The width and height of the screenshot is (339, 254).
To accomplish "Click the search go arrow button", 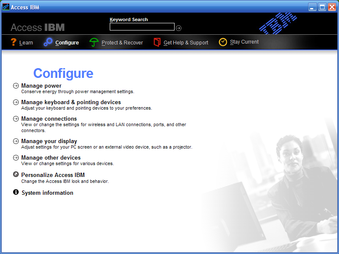I will [178, 28].
